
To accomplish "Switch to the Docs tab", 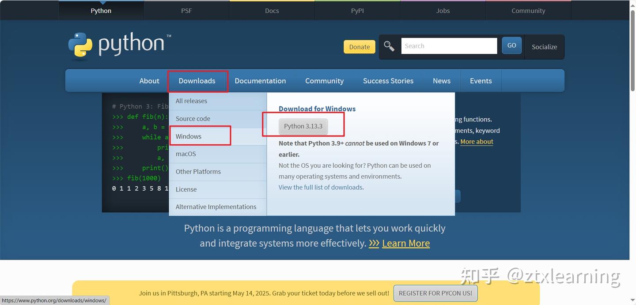I will tap(272, 10).
